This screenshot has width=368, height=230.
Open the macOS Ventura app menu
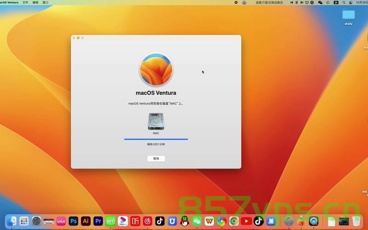9,2
